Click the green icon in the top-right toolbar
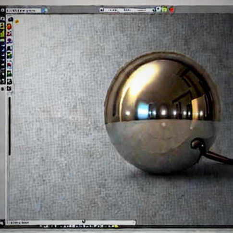Image resolution: width=233 pixels, height=233 pixels. 164,9
